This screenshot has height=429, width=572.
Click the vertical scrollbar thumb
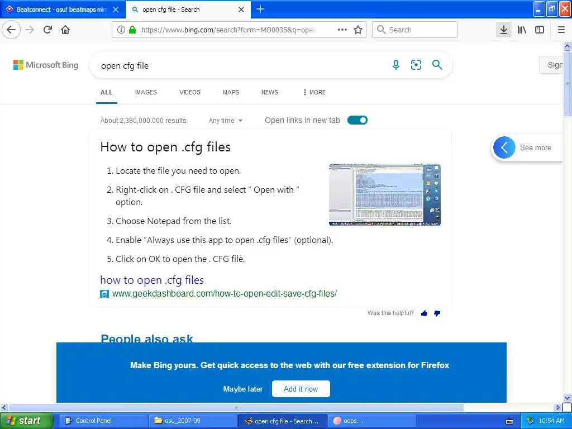(567, 84)
